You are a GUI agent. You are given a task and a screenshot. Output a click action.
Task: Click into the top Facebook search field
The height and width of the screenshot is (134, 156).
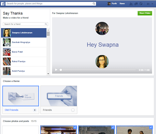pyautogui.click(x=51, y=4)
